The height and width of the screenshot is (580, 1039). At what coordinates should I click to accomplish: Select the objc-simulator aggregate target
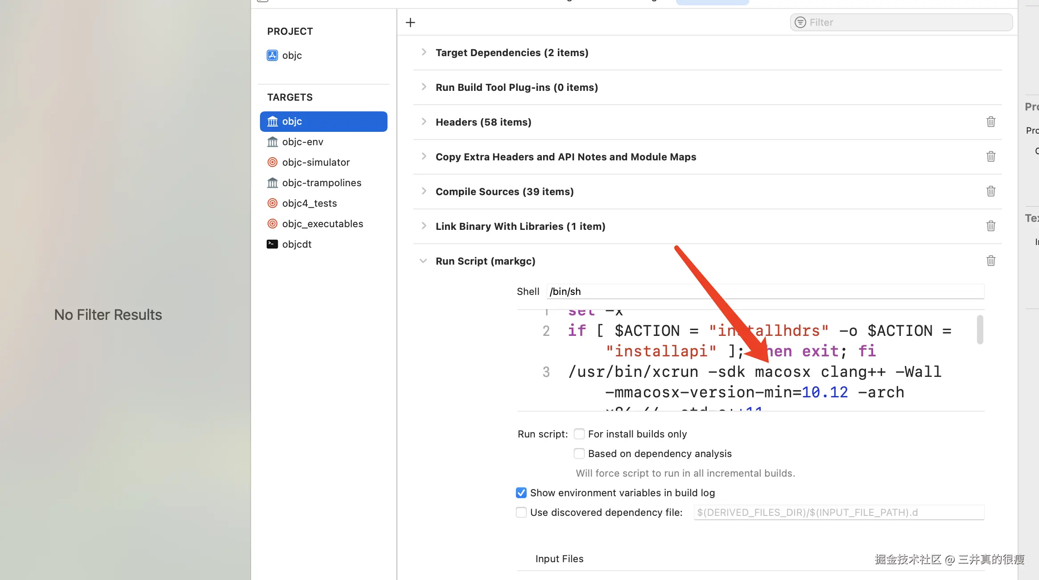pyautogui.click(x=316, y=162)
